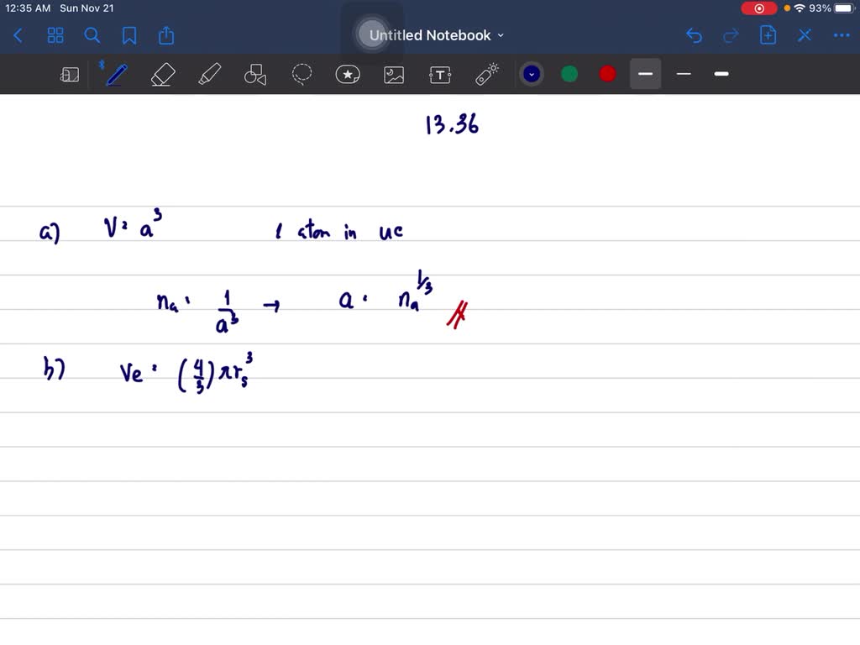Select the Text tool
The height and width of the screenshot is (645, 860).
pyautogui.click(x=440, y=74)
